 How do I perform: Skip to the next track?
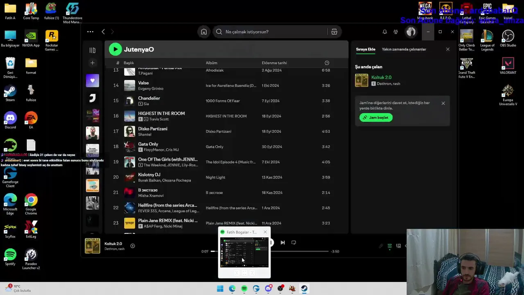(x=282, y=243)
